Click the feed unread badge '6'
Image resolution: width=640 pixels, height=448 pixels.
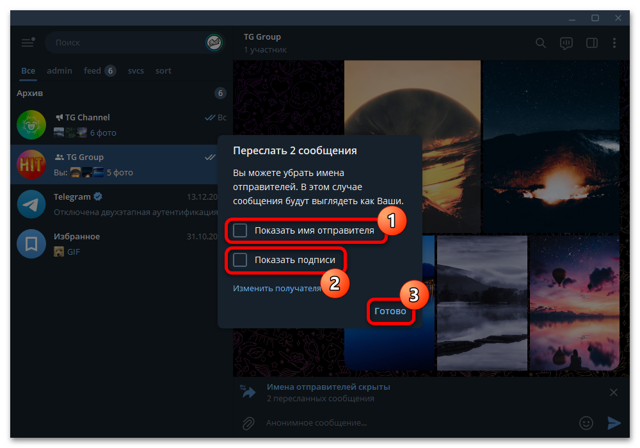(x=110, y=71)
